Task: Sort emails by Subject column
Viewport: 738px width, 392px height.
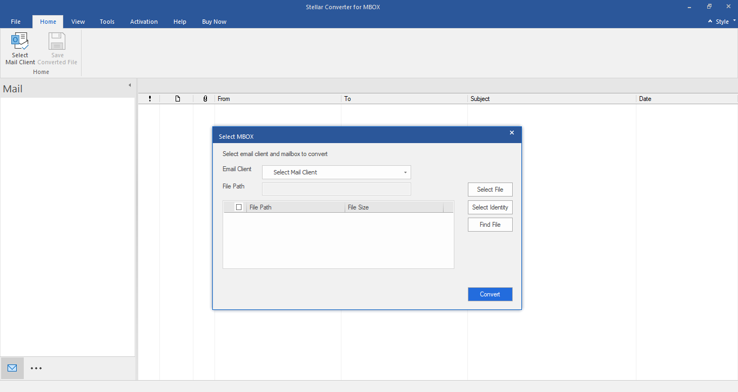Action: click(552, 99)
